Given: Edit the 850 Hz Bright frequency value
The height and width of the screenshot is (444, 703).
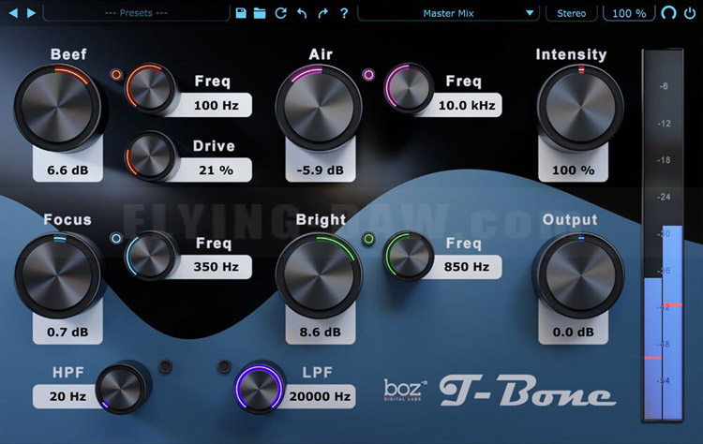Looking at the screenshot, I should [467, 267].
